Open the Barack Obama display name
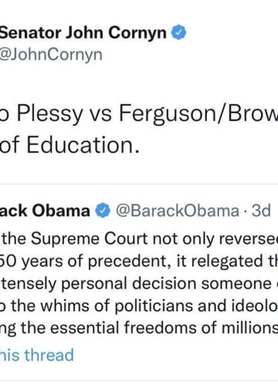 [x=45, y=211]
